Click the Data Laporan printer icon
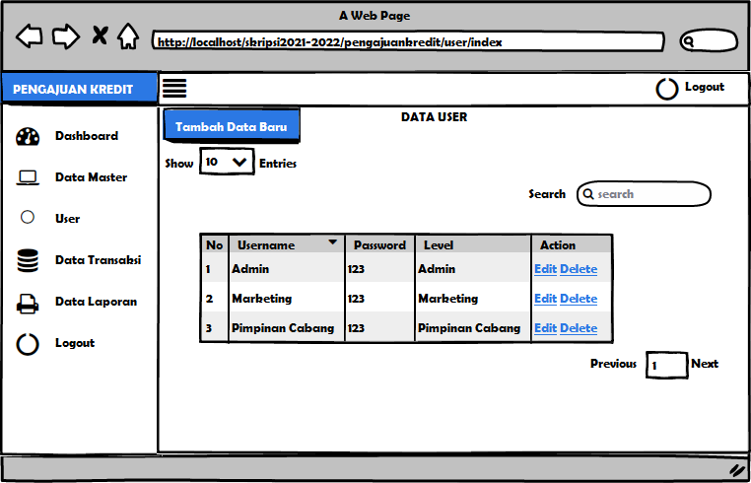Viewport: 751px width, 483px height. (28, 304)
